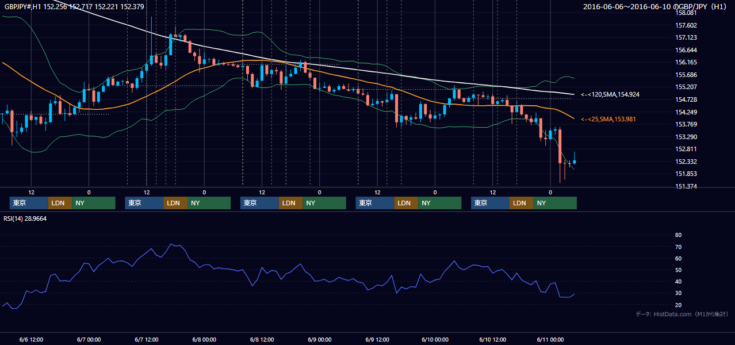The image size is (735, 345).
Task: Click RSI scale value 60
Action: click(678, 258)
